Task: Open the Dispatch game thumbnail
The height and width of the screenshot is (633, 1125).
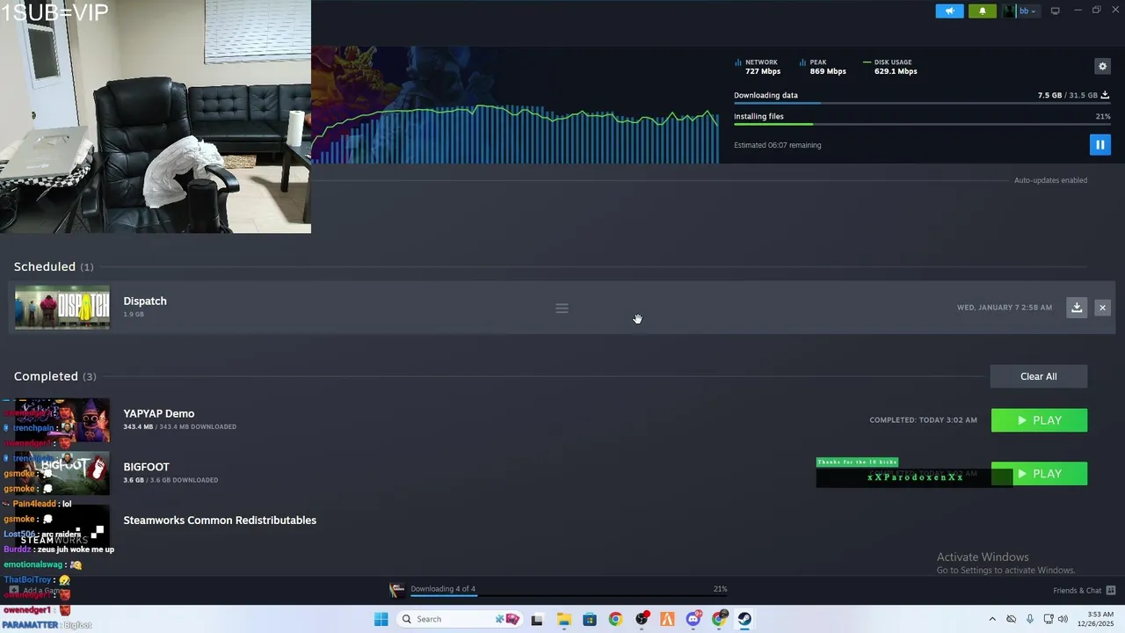Action: (x=62, y=307)
